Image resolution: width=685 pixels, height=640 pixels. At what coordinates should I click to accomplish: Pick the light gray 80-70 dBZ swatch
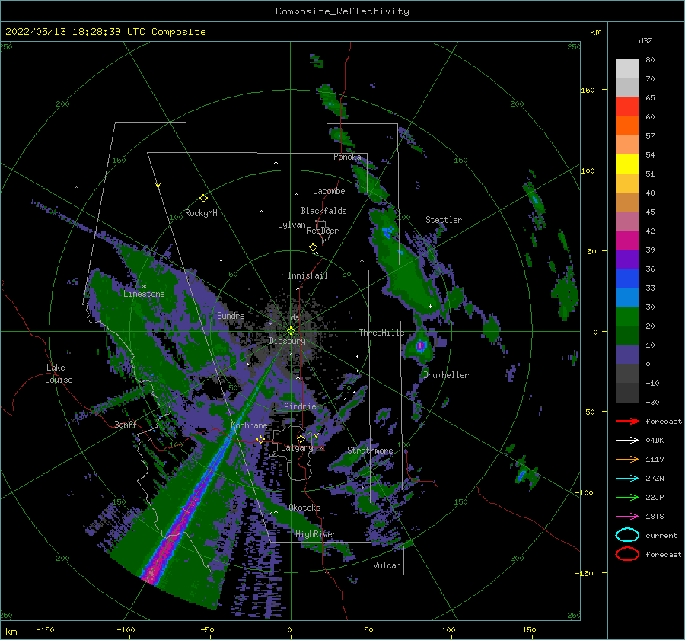(x=627, y=68)
